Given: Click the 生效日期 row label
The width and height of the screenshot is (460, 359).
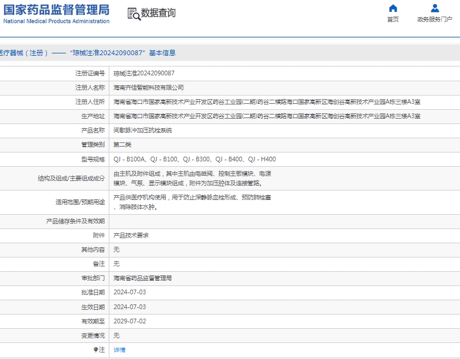Looking at the screenshot, I should click(93, 307).
